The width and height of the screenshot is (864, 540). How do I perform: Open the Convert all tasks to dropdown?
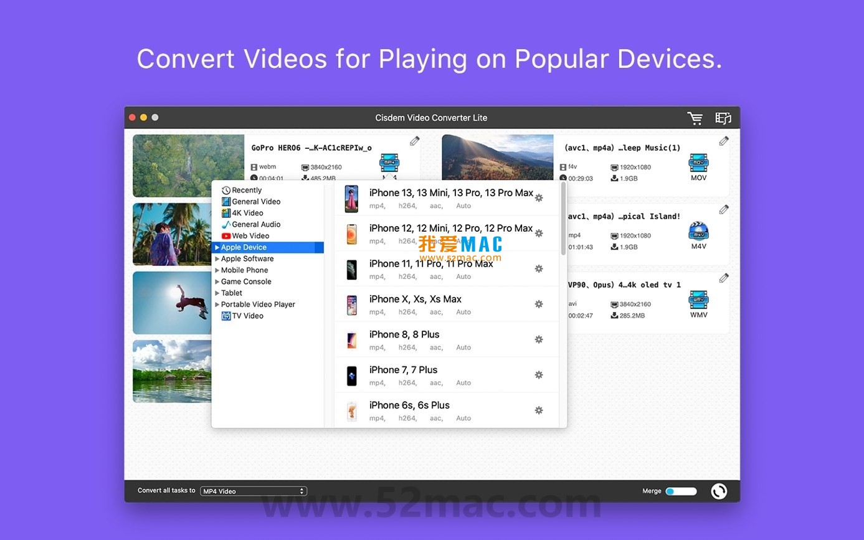click(x=254, y=491)
